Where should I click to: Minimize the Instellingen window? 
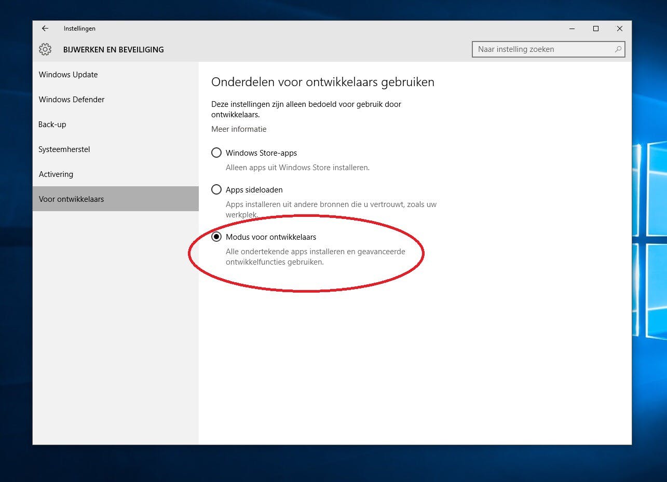572,29
